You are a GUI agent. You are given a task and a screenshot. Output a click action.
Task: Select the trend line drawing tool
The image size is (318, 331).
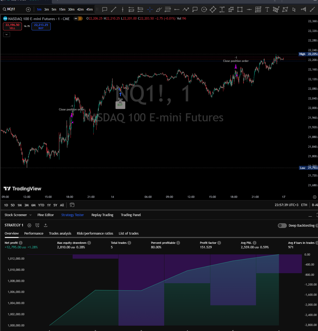[x=114, y=10]
